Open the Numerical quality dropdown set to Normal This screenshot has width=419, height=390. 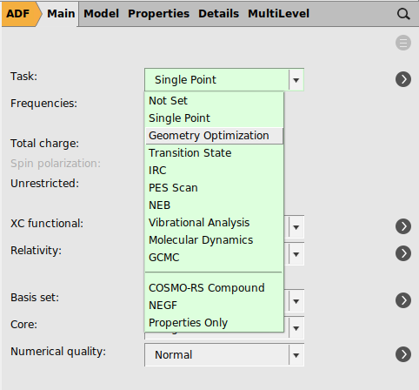click(224, 354)
